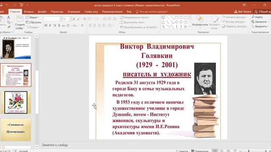Click the slide panel scroll-down arrow
The height and width of the screenshot is (152, 271).
tap(37, 147)
